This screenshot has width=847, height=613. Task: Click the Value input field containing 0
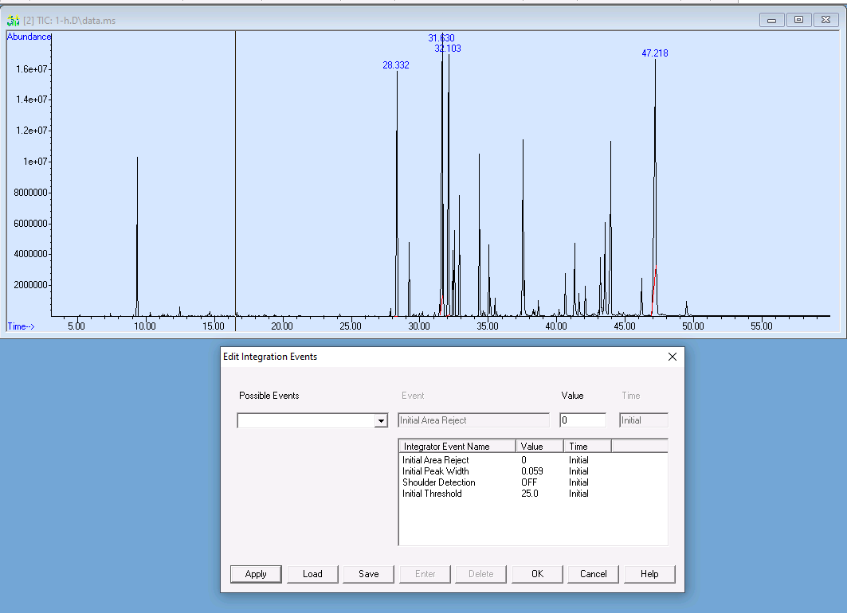click(x=582, y=420)
